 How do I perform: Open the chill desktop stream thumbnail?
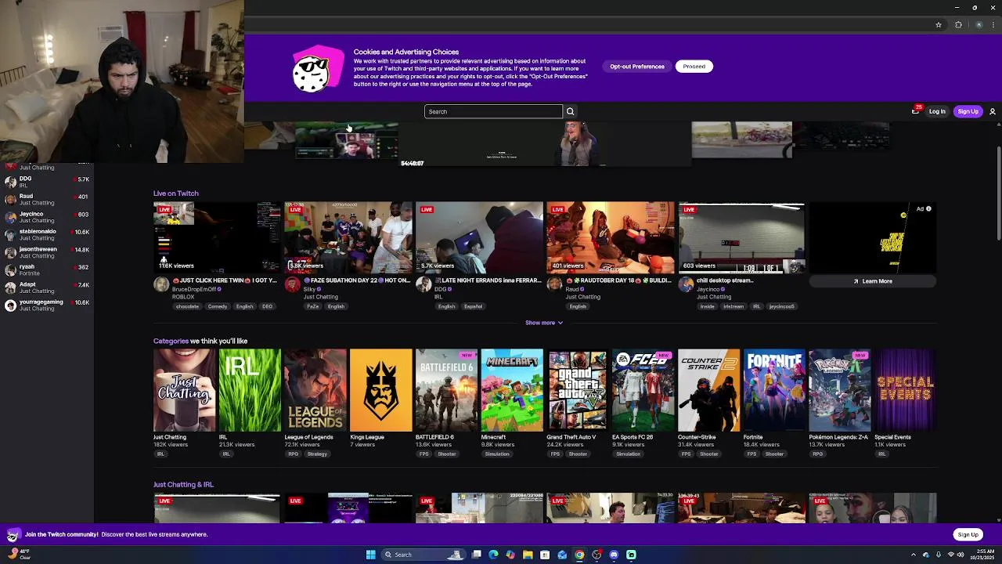pos(742,237)
